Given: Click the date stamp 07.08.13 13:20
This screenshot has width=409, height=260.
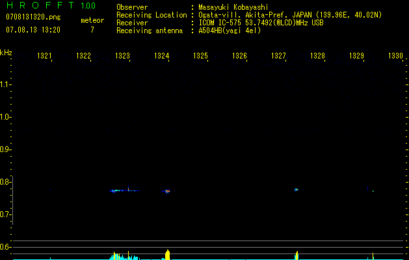Looking at the screenshot, I should 33,30.
